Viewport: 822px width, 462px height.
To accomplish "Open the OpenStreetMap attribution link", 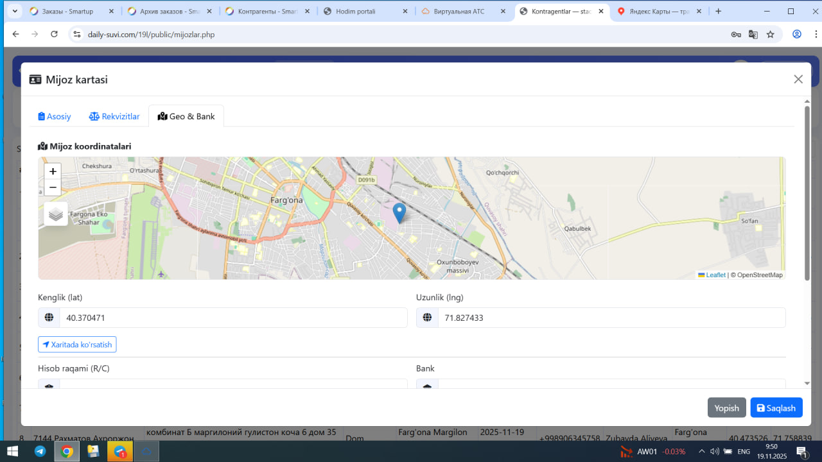I will click(x=760, y=275).
